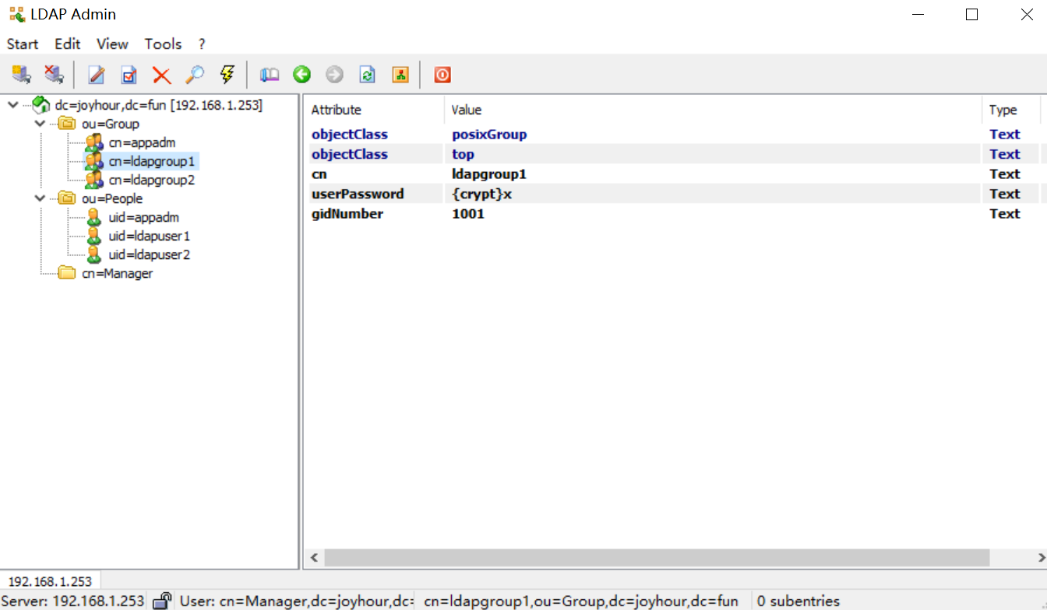The image size is (1047, 610).
Task: Click the horizontal scrollbar thumb
Action: pyautogui.click(x=657, y=558)
